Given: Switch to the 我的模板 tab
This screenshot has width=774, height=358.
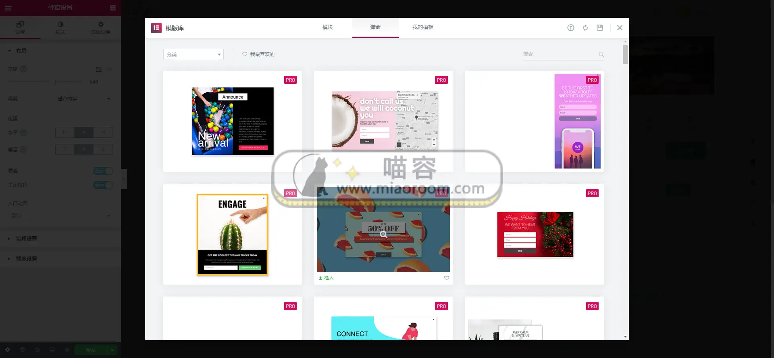Looking at the screenshot, I should (x=423, y=27).
